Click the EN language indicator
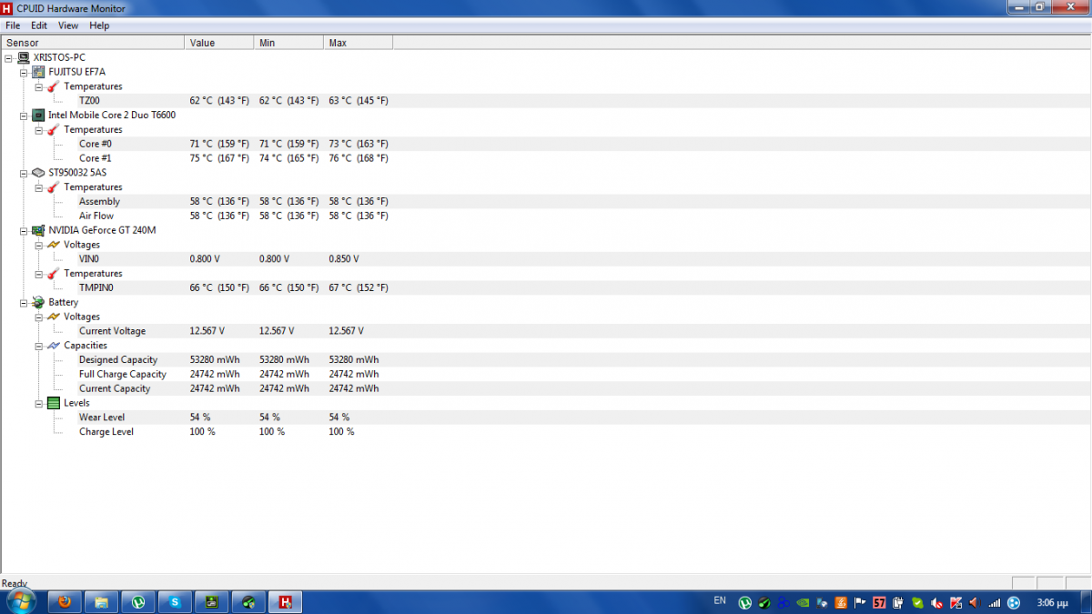This screenshot has width=1092, height=614. click(720, 600)
